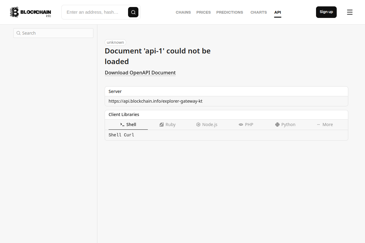Click the Blockchain.info logo
This screenshot has height=243, width=365.
click(x=30, y=12)
